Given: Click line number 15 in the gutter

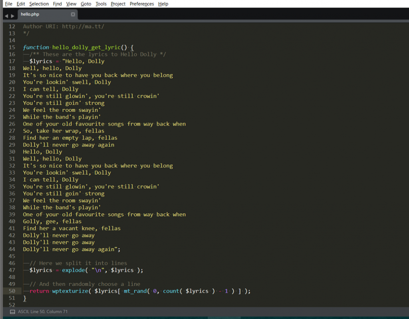Looking at the screenshot, I should tap(12, 47).
